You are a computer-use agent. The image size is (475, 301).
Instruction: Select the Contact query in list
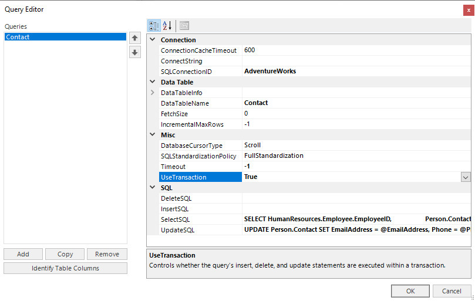pyautogui.click(x=65, y=37)
